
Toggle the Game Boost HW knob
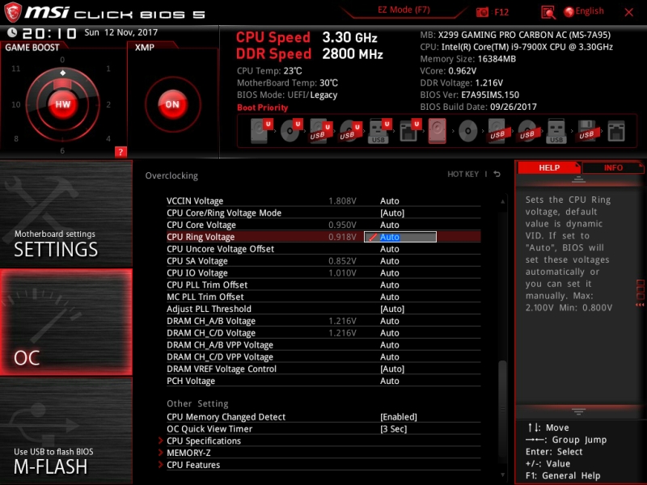click(63, 104)
